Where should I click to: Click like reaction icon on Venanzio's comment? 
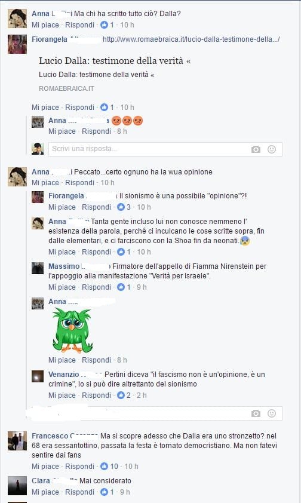click(x=121, y=395)
